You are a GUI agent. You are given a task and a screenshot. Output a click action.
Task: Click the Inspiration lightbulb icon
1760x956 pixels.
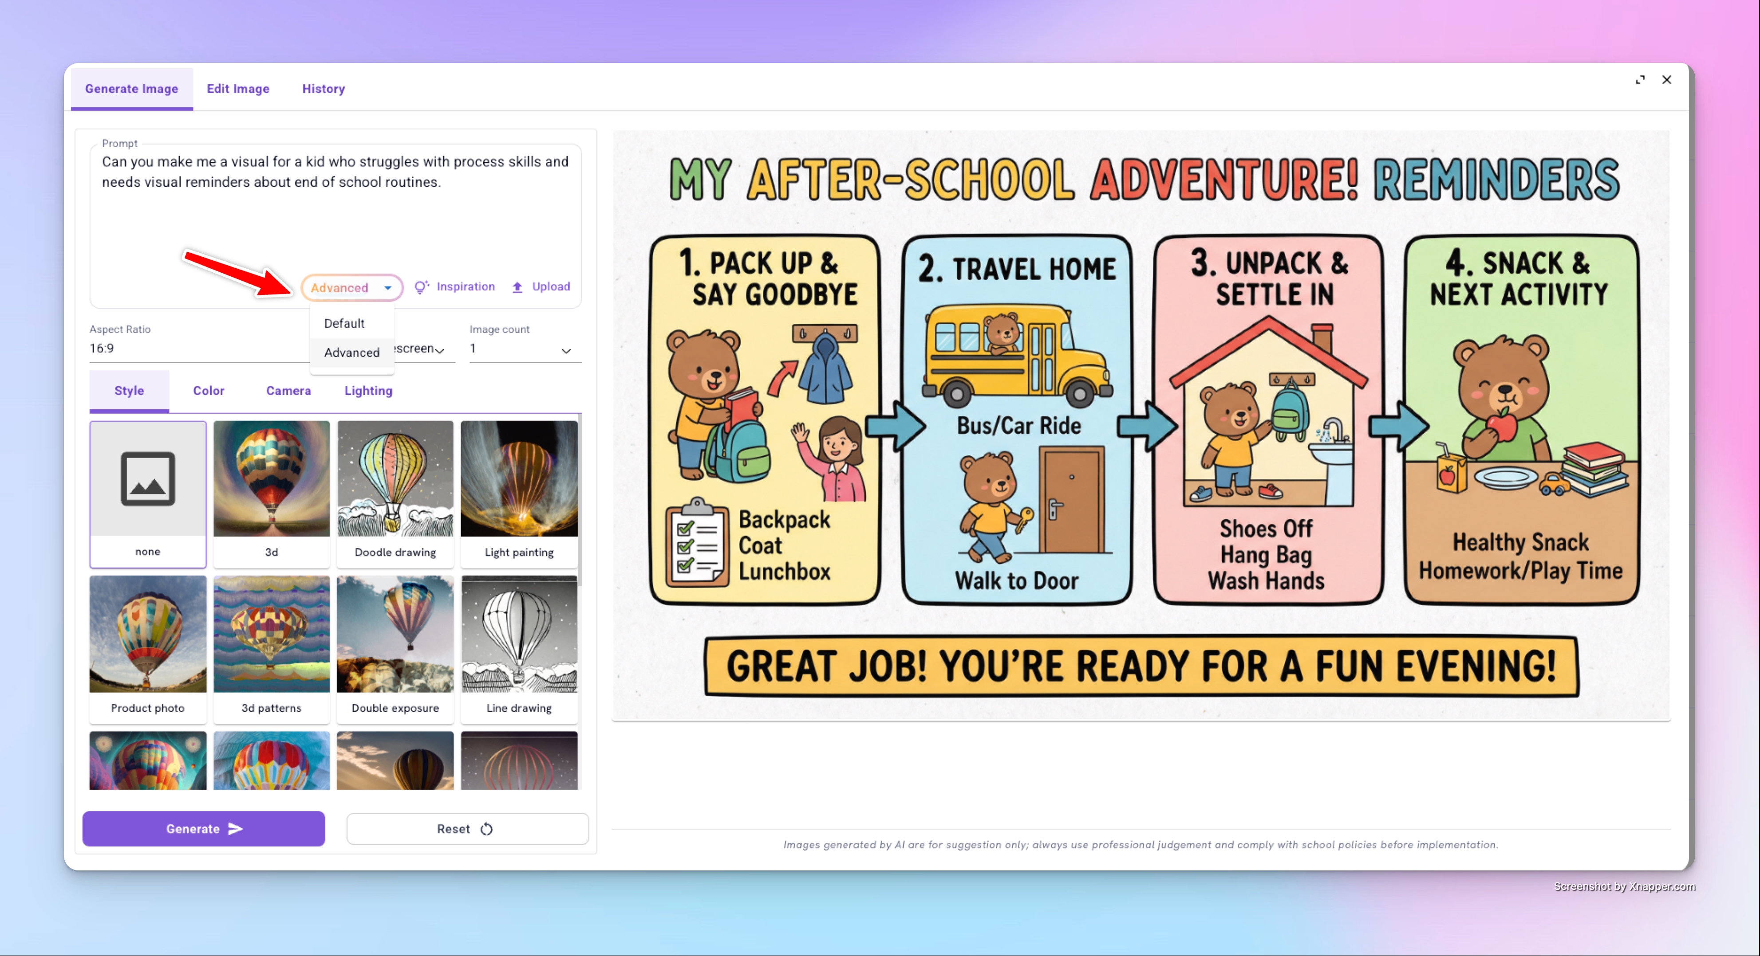coord(421,287)
